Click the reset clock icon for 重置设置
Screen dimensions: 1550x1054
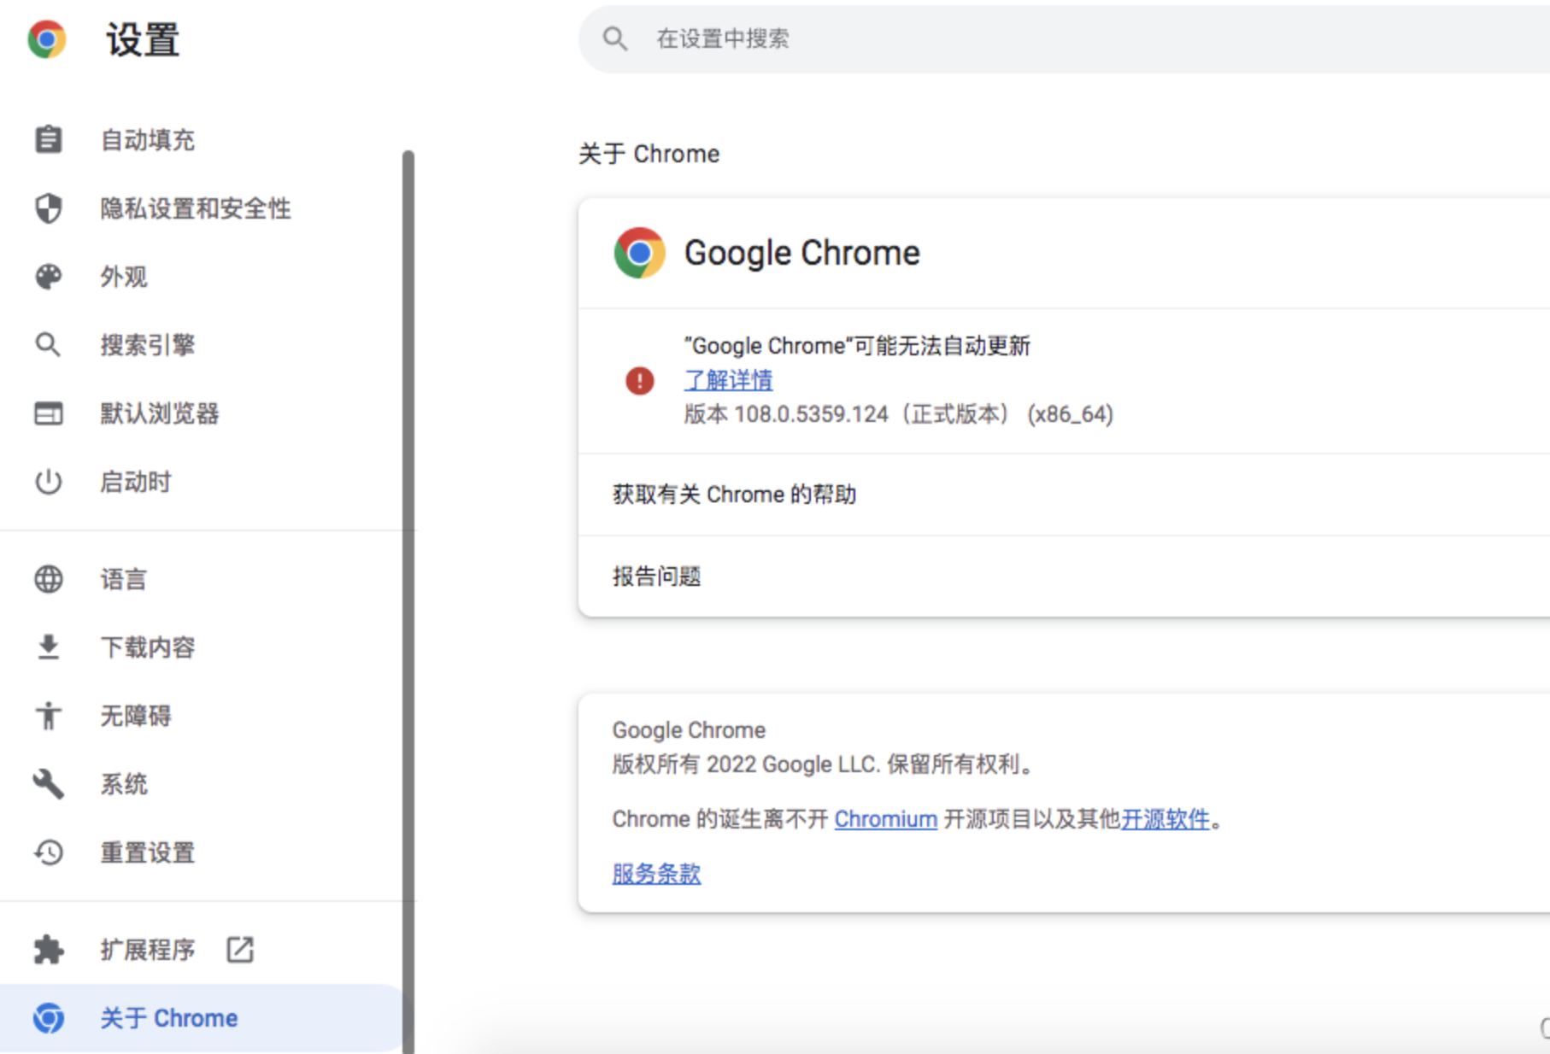coord(48,852)
